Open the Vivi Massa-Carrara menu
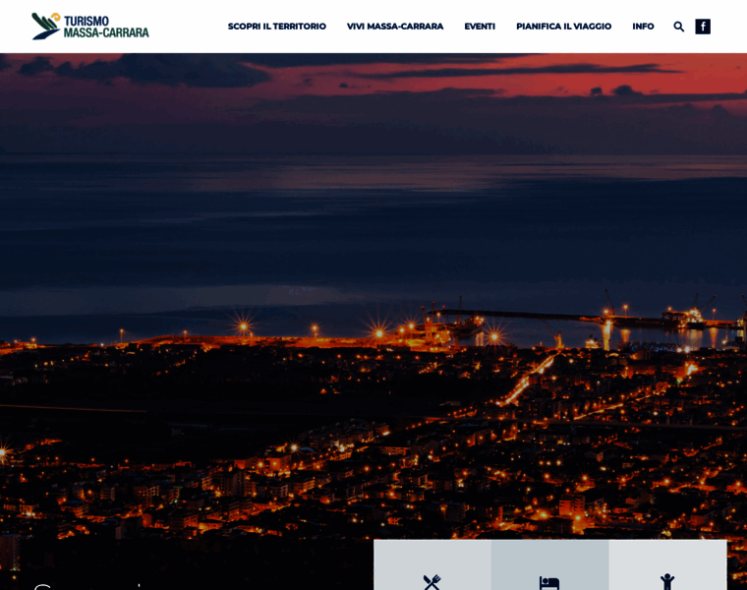Screen dimensions: 747x590 [395, 27]
